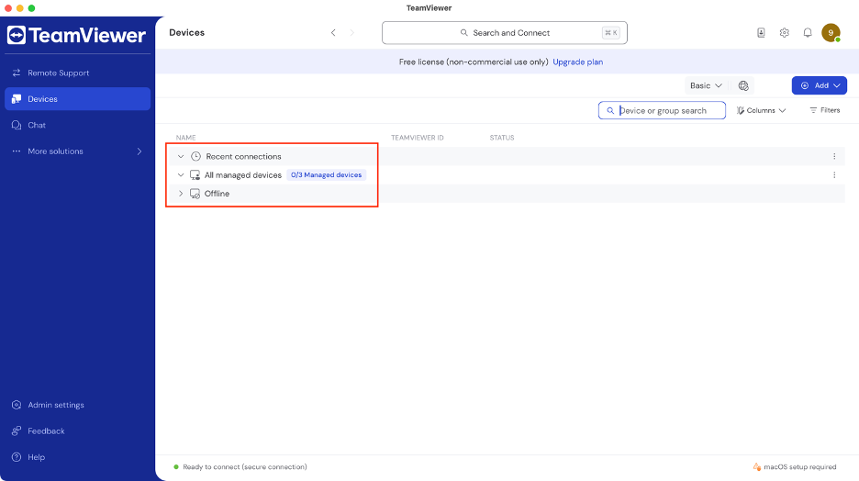This screenshot has width=859, height=481.
Task: Open the address book icon
Action: 761,33
